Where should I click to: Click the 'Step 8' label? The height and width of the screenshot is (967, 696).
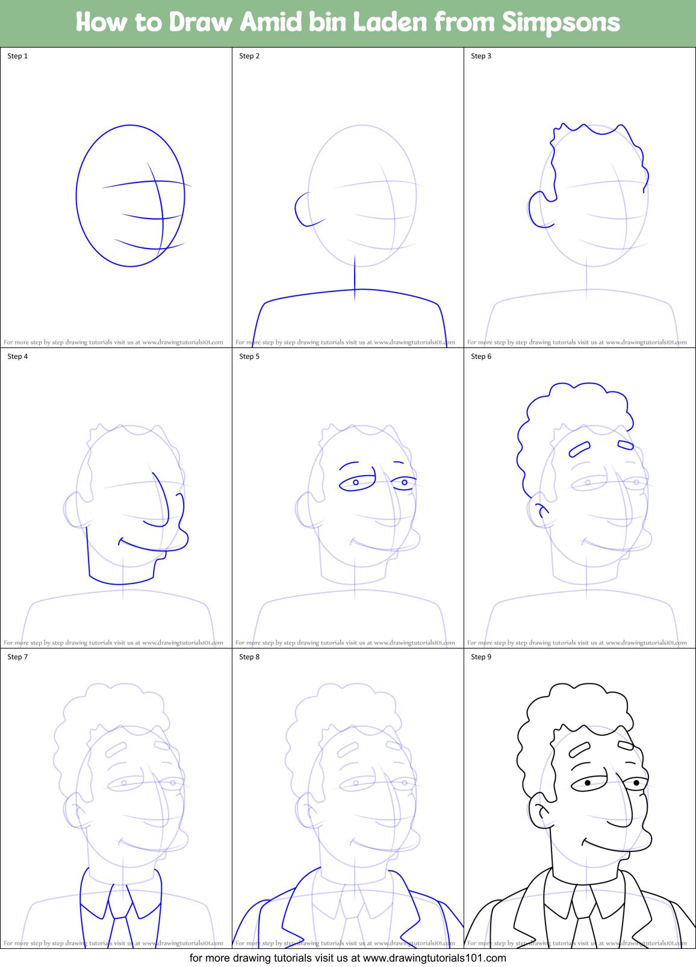pyautogui.click(x=249, y=657)
